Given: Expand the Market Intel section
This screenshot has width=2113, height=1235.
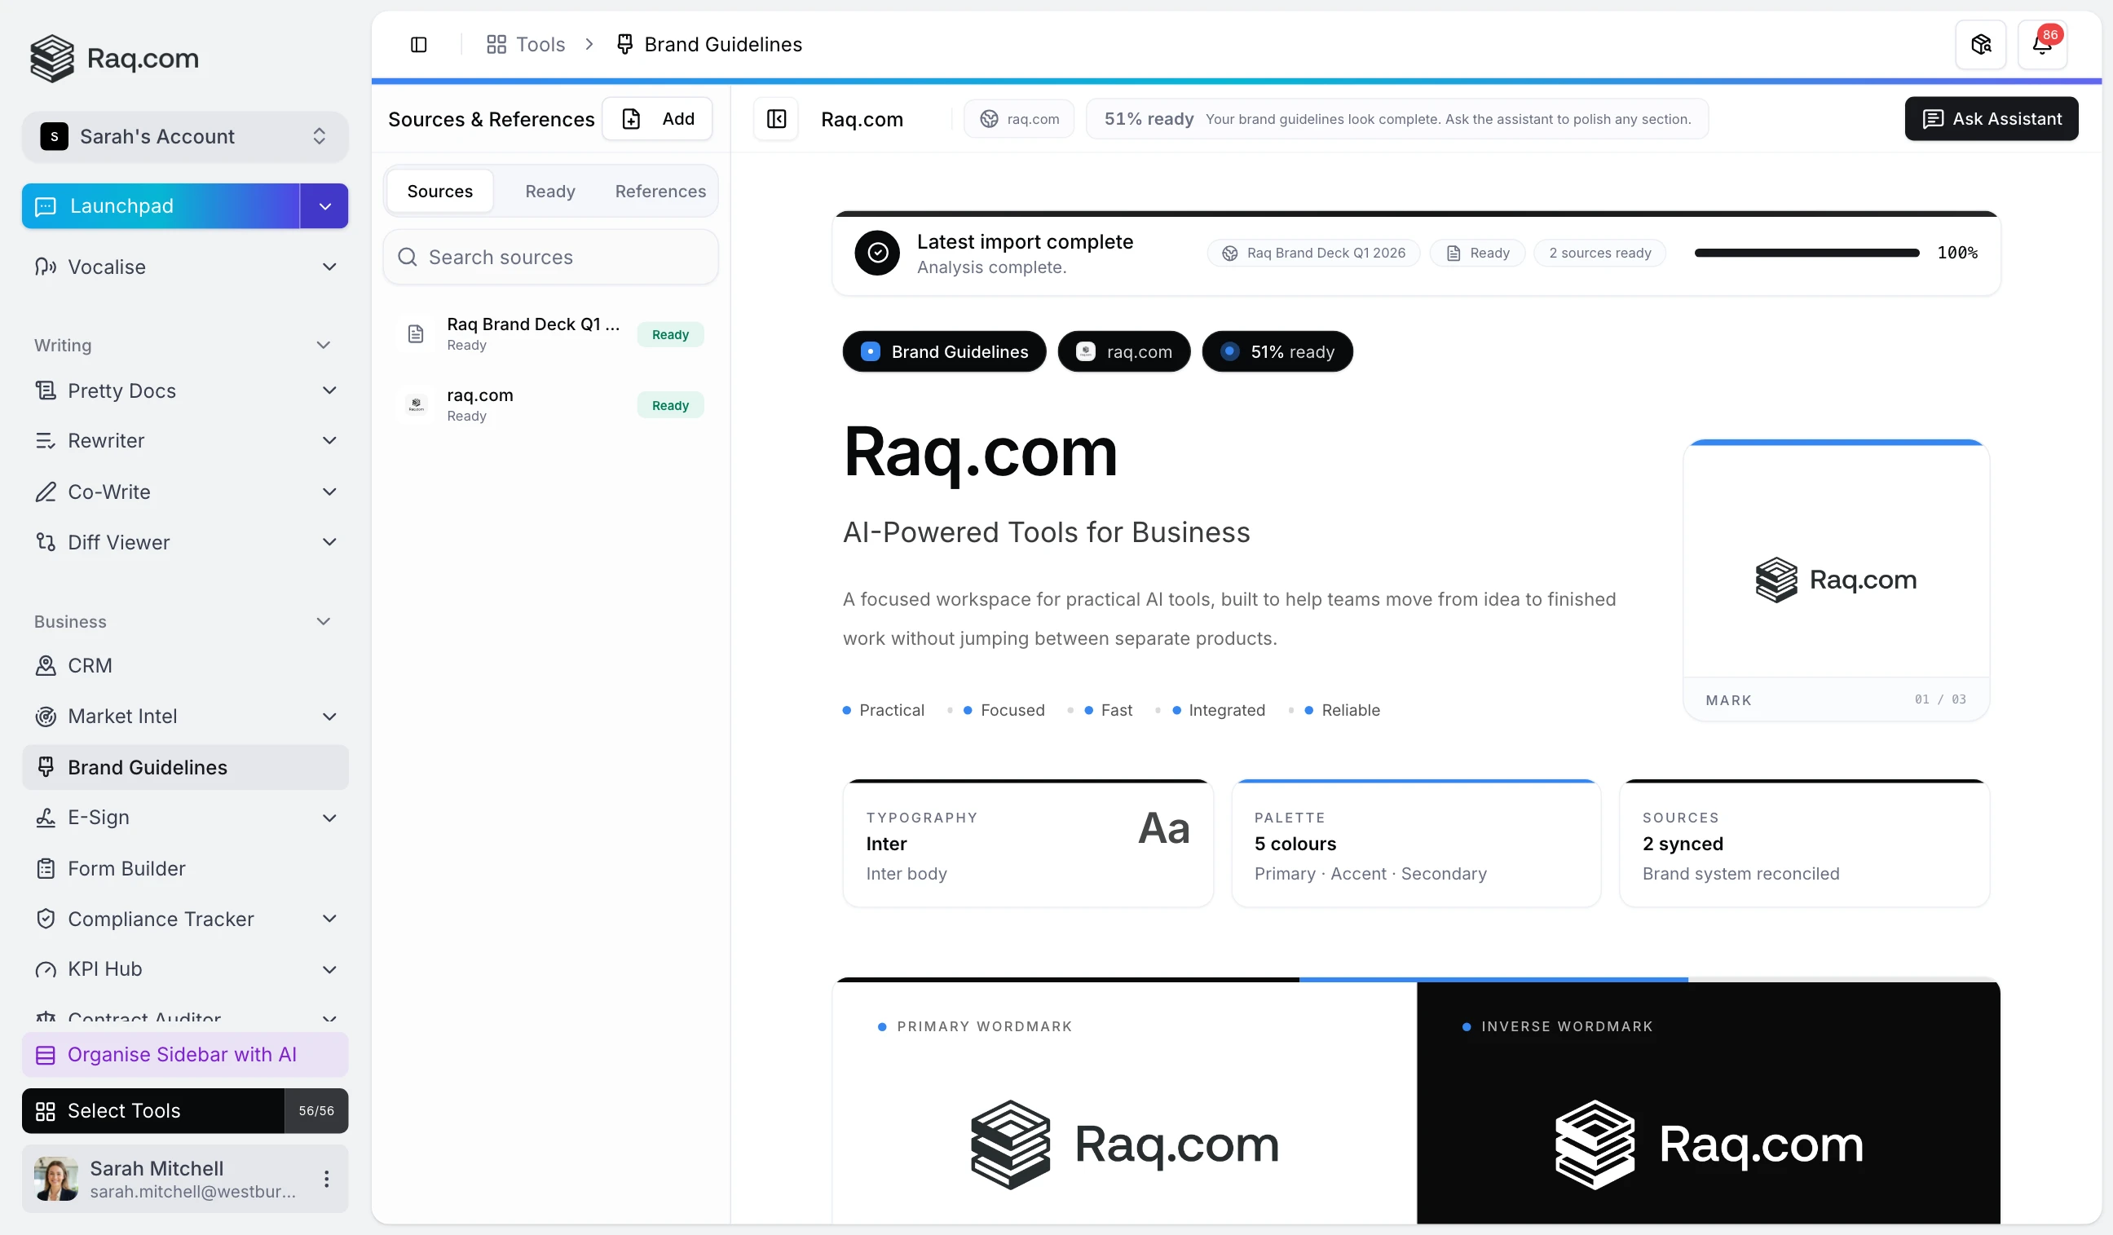Looking at the screenshot, I should 329,716.
